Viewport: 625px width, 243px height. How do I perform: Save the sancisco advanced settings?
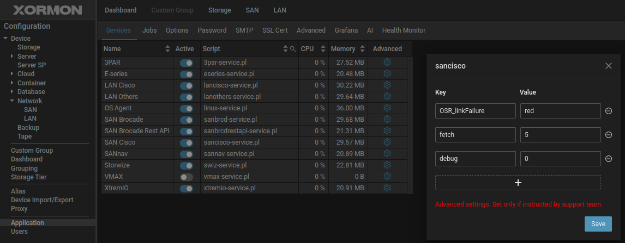click(x=598, y=224)
